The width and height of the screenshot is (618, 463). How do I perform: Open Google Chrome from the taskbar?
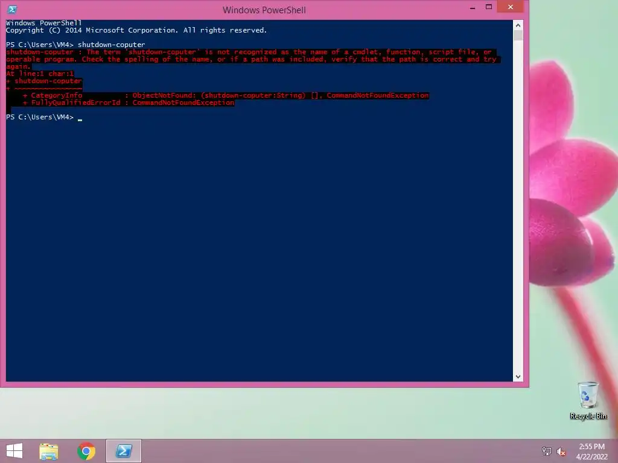(x=86, y=451)
